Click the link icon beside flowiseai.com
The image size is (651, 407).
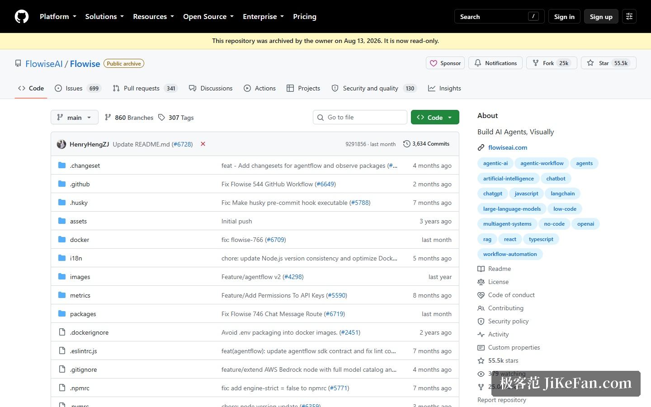[x=481, y=147]
